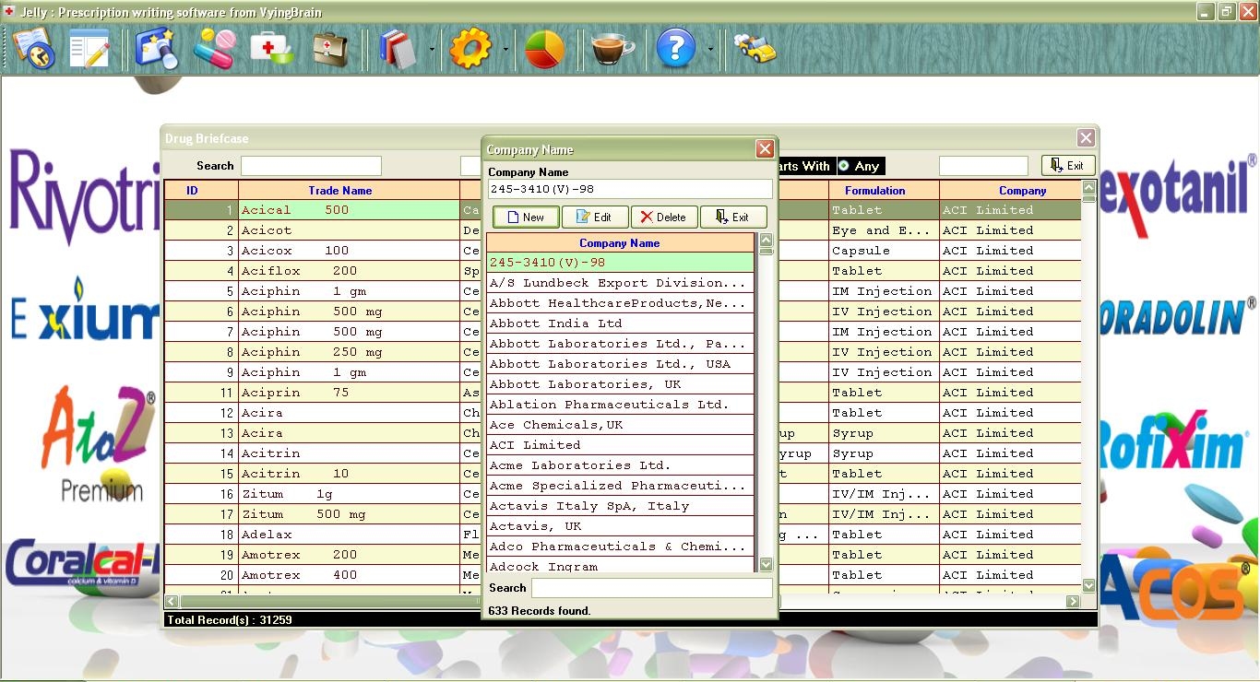
Task: Select Adco Pharmaceuticals & Chemi... row
Action: point(620,547)
